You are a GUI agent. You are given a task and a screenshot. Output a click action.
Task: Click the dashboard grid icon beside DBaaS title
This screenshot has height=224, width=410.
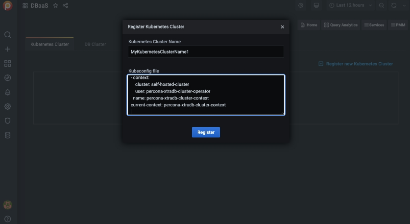coord(25,6)
